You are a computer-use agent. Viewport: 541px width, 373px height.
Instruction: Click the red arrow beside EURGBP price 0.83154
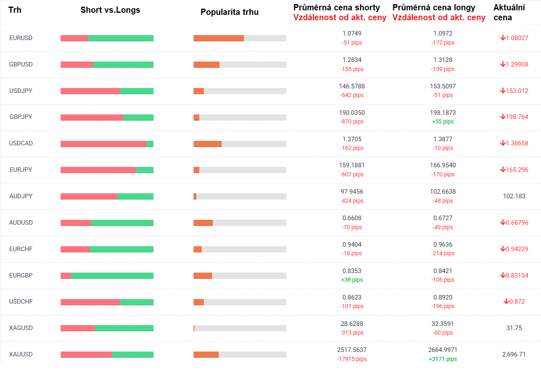[x=503, y=276]
